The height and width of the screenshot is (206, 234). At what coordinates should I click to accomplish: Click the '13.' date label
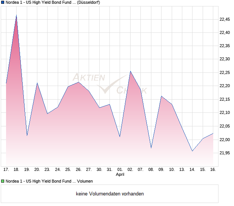pyautogui.click(x=182, y=170)
